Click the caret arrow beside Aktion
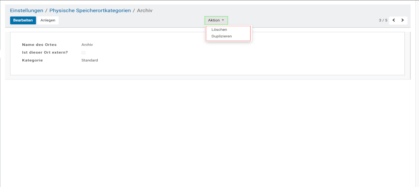The width and height of the screenshot is (419, 187). 223,20
